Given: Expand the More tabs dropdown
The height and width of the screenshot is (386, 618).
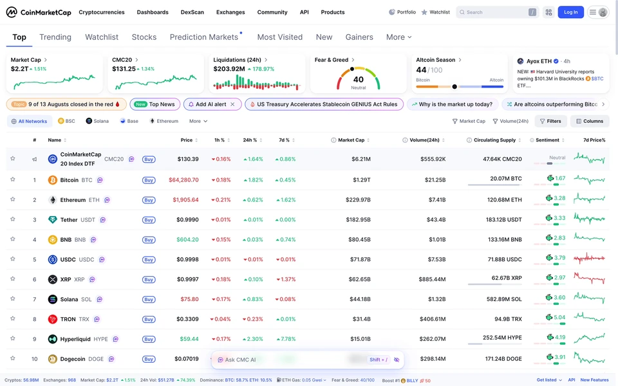Looking at the screenshot, I should 399,37.
